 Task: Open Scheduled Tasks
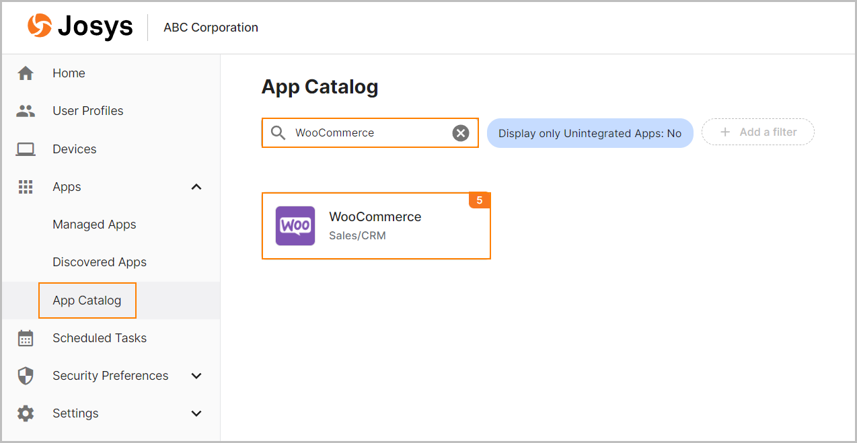pyautogui.click(x=100, y=338)
